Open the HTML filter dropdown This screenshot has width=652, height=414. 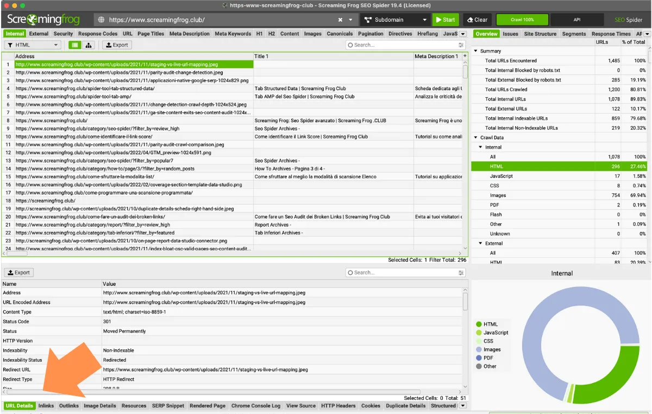56,45
